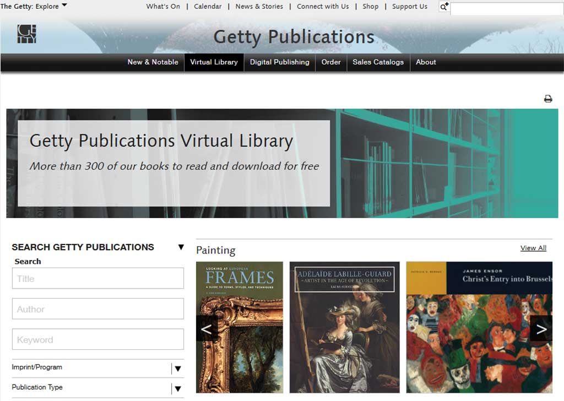The width and height of the screenshot is (564, 401).
Task: Visit the News & Stories link
Action: click(x=259, y=6)
